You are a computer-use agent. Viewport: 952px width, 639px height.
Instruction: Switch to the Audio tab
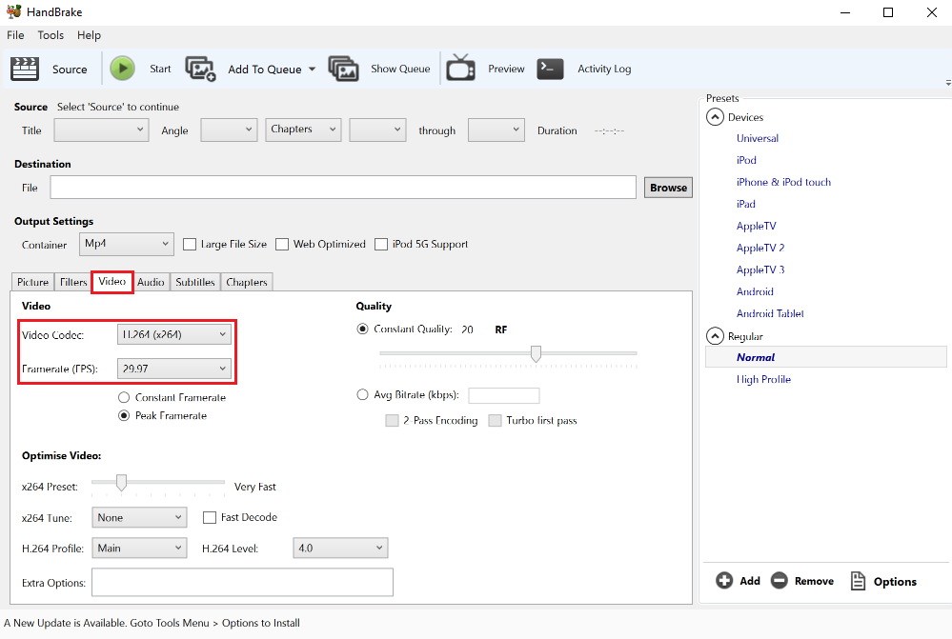151,282
